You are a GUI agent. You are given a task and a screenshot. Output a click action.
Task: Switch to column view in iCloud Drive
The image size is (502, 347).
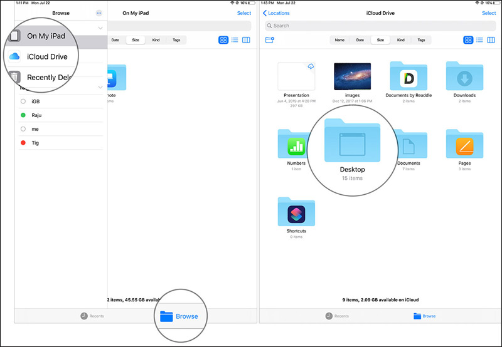click(x=491, y=40)
